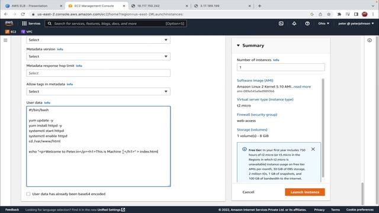379x213 pixels.
Task: Open the EC2 shortcut in favorites bar
Action: coord(11,31)
